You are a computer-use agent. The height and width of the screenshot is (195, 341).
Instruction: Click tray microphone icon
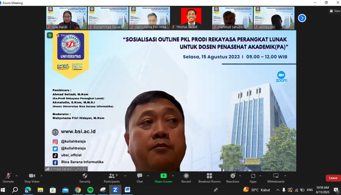[284, 190]
